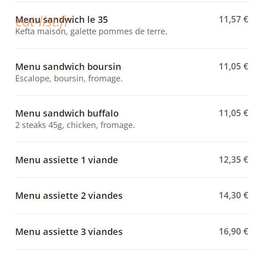Open the Kefta maison description text
274x261 pixels.
click(x=91, y=32)
